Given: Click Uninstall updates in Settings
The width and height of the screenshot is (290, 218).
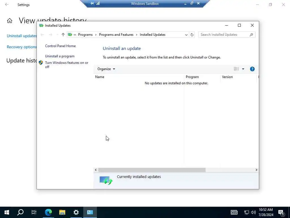Looking at the screenshot, I should pyautogui.click(x=22, y=36).
